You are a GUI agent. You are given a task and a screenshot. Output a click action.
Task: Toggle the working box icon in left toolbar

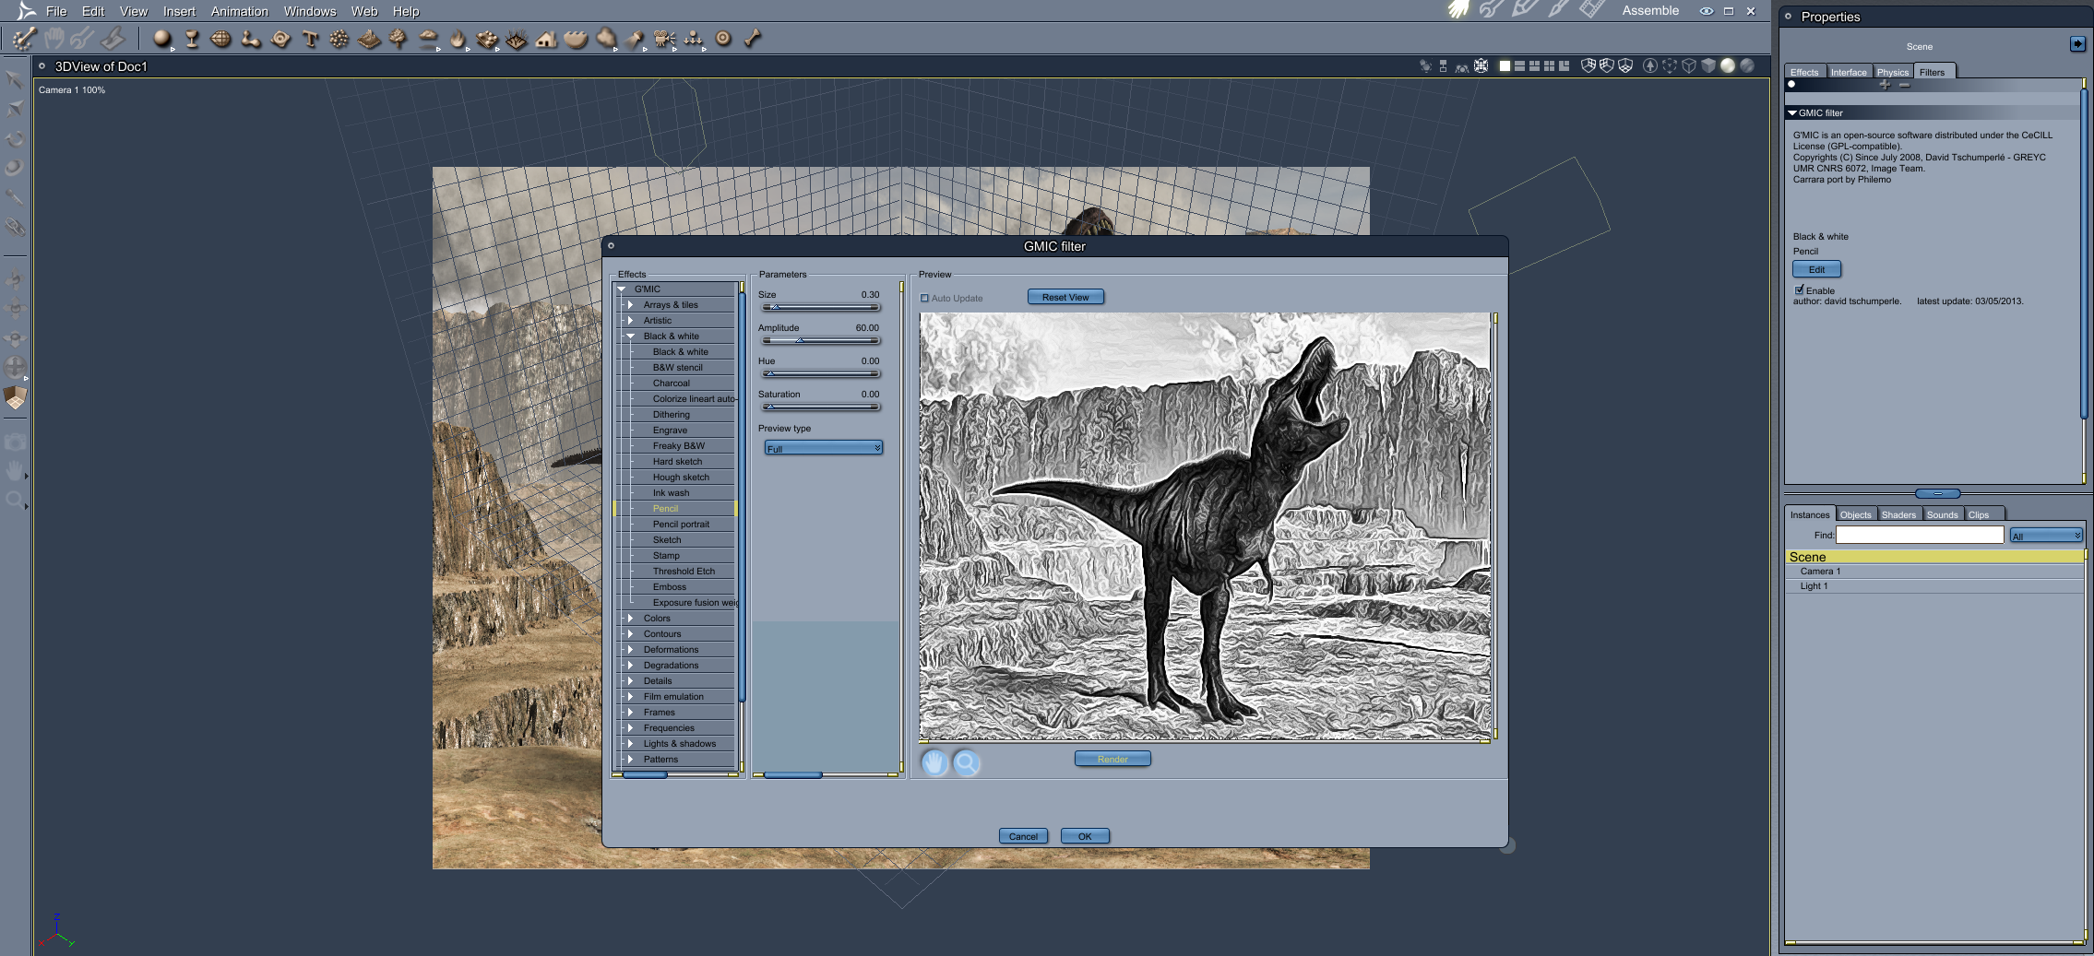pyautogui.click(x=15, y=398)
